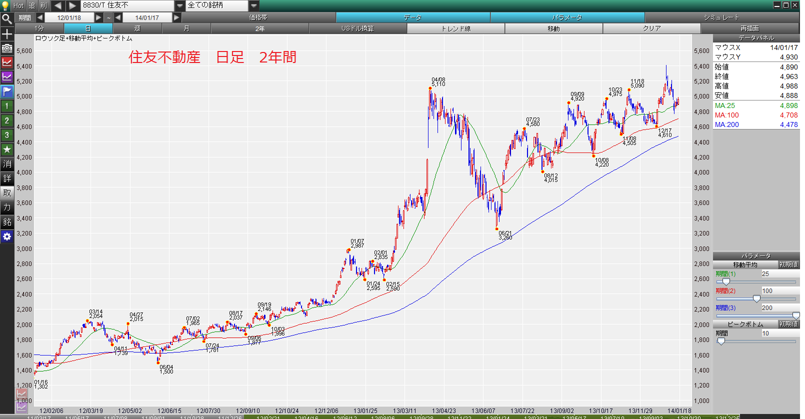Click the MA:200 value row
Screen dimensions: 805x419
tap(756, 124)
